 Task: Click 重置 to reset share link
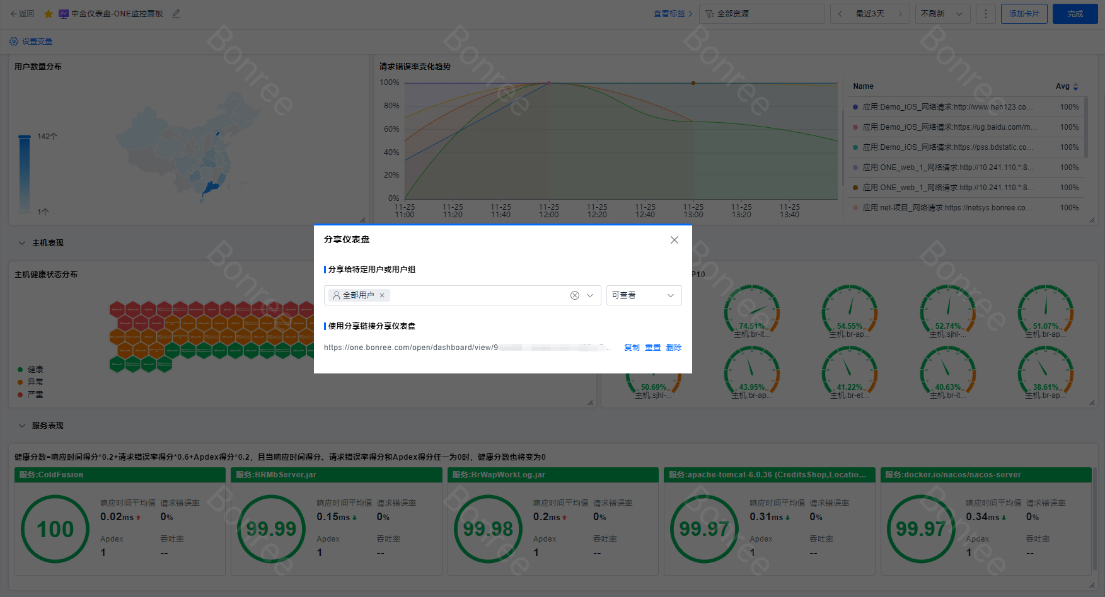tap(652, 348)
